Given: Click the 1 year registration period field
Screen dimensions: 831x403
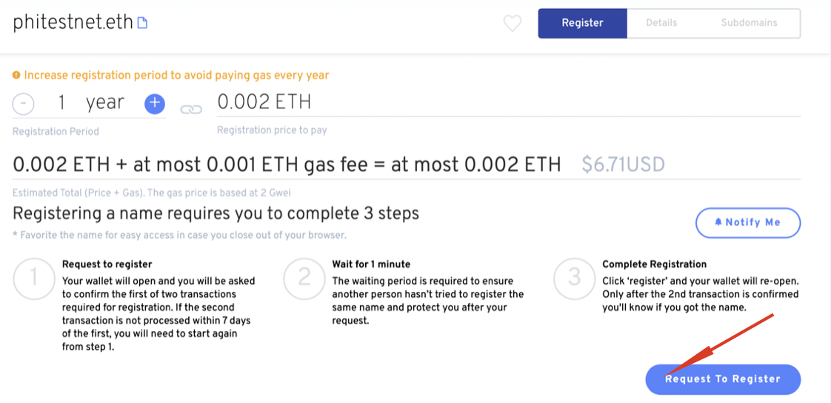Looking at the screenshot, I should pos(90,103).
